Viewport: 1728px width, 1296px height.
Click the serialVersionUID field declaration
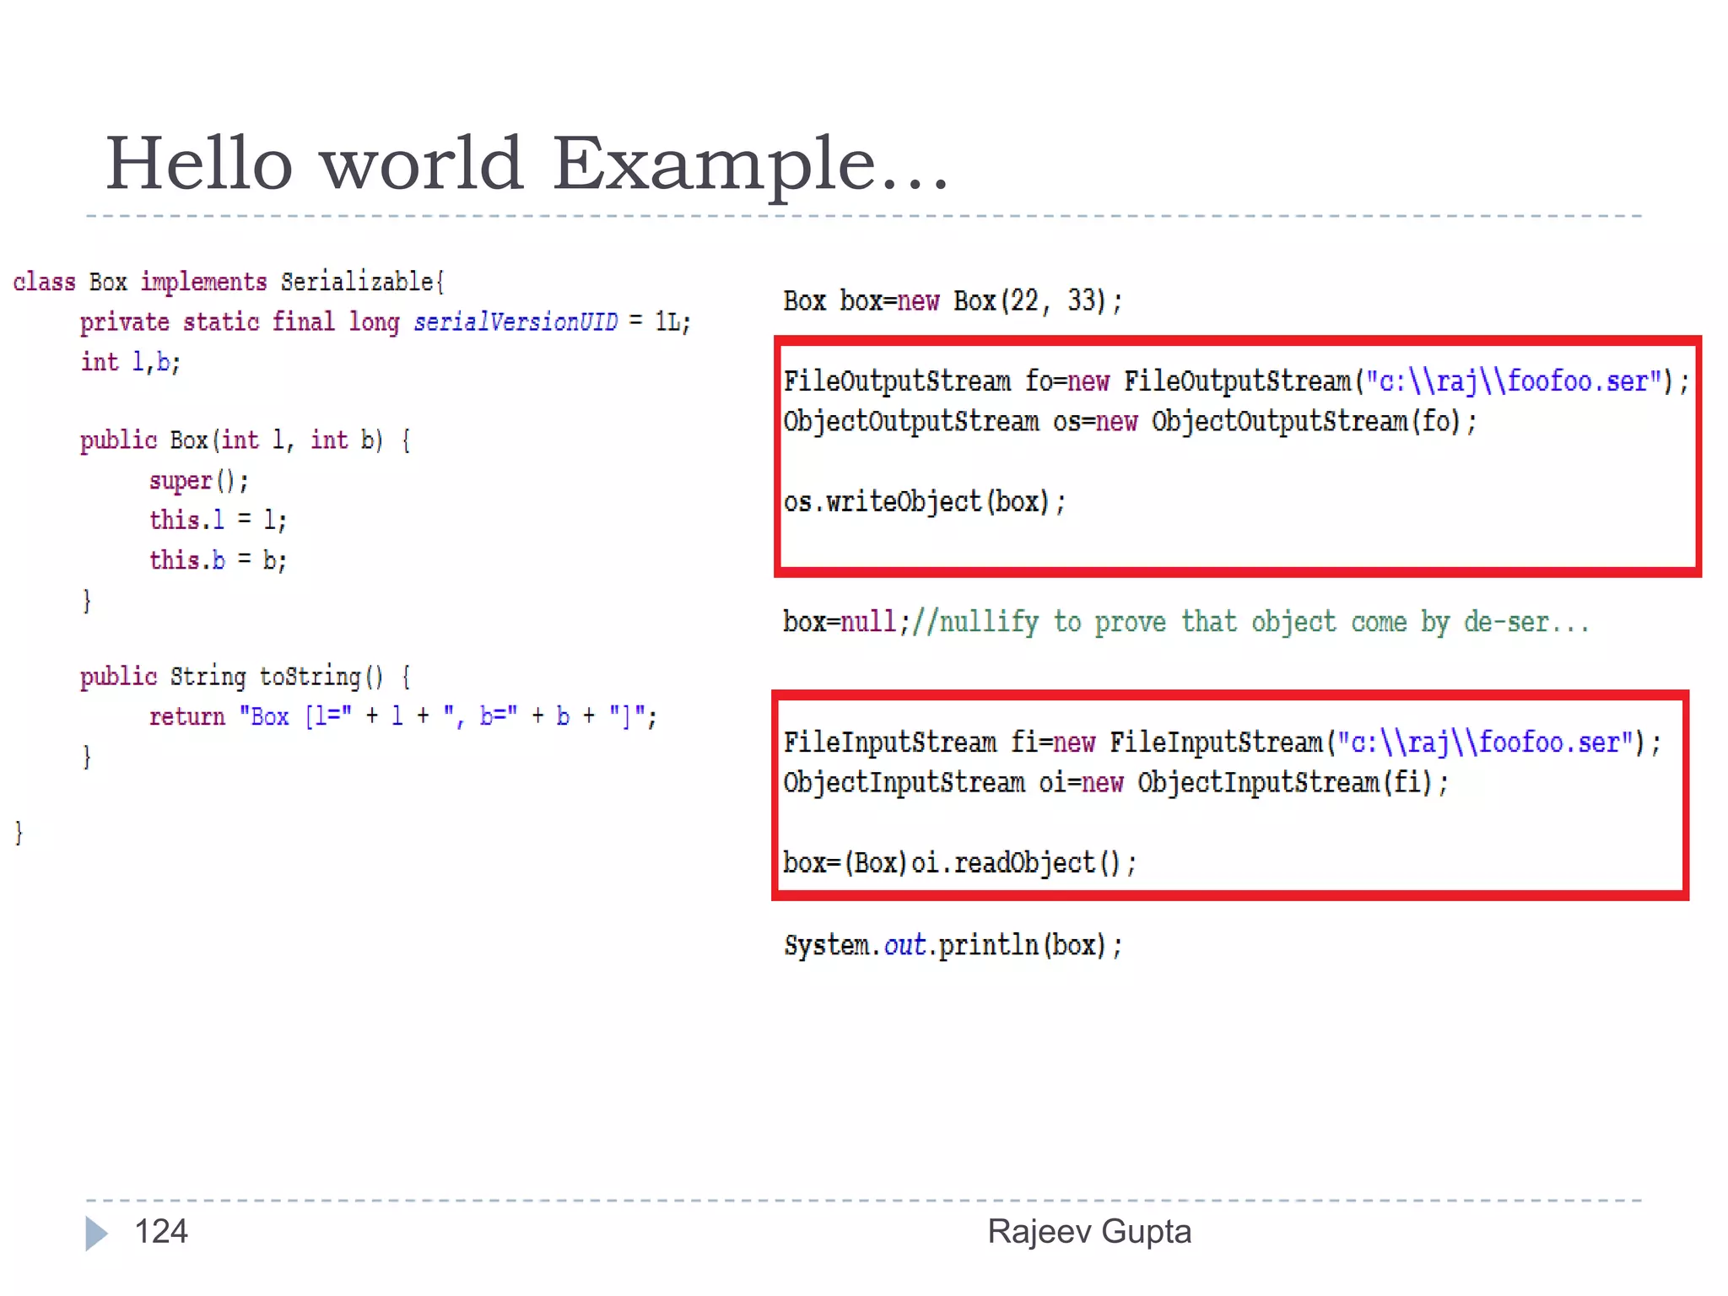[x=385, y=322]
